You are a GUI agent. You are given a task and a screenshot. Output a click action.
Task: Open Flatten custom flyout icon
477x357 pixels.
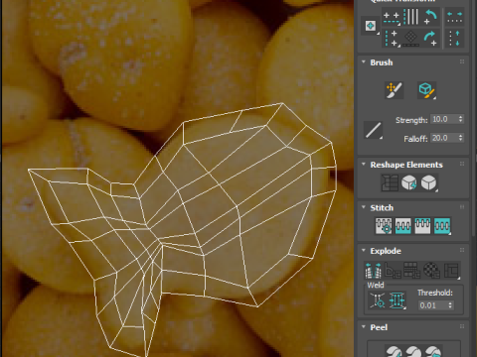[451, 271]
